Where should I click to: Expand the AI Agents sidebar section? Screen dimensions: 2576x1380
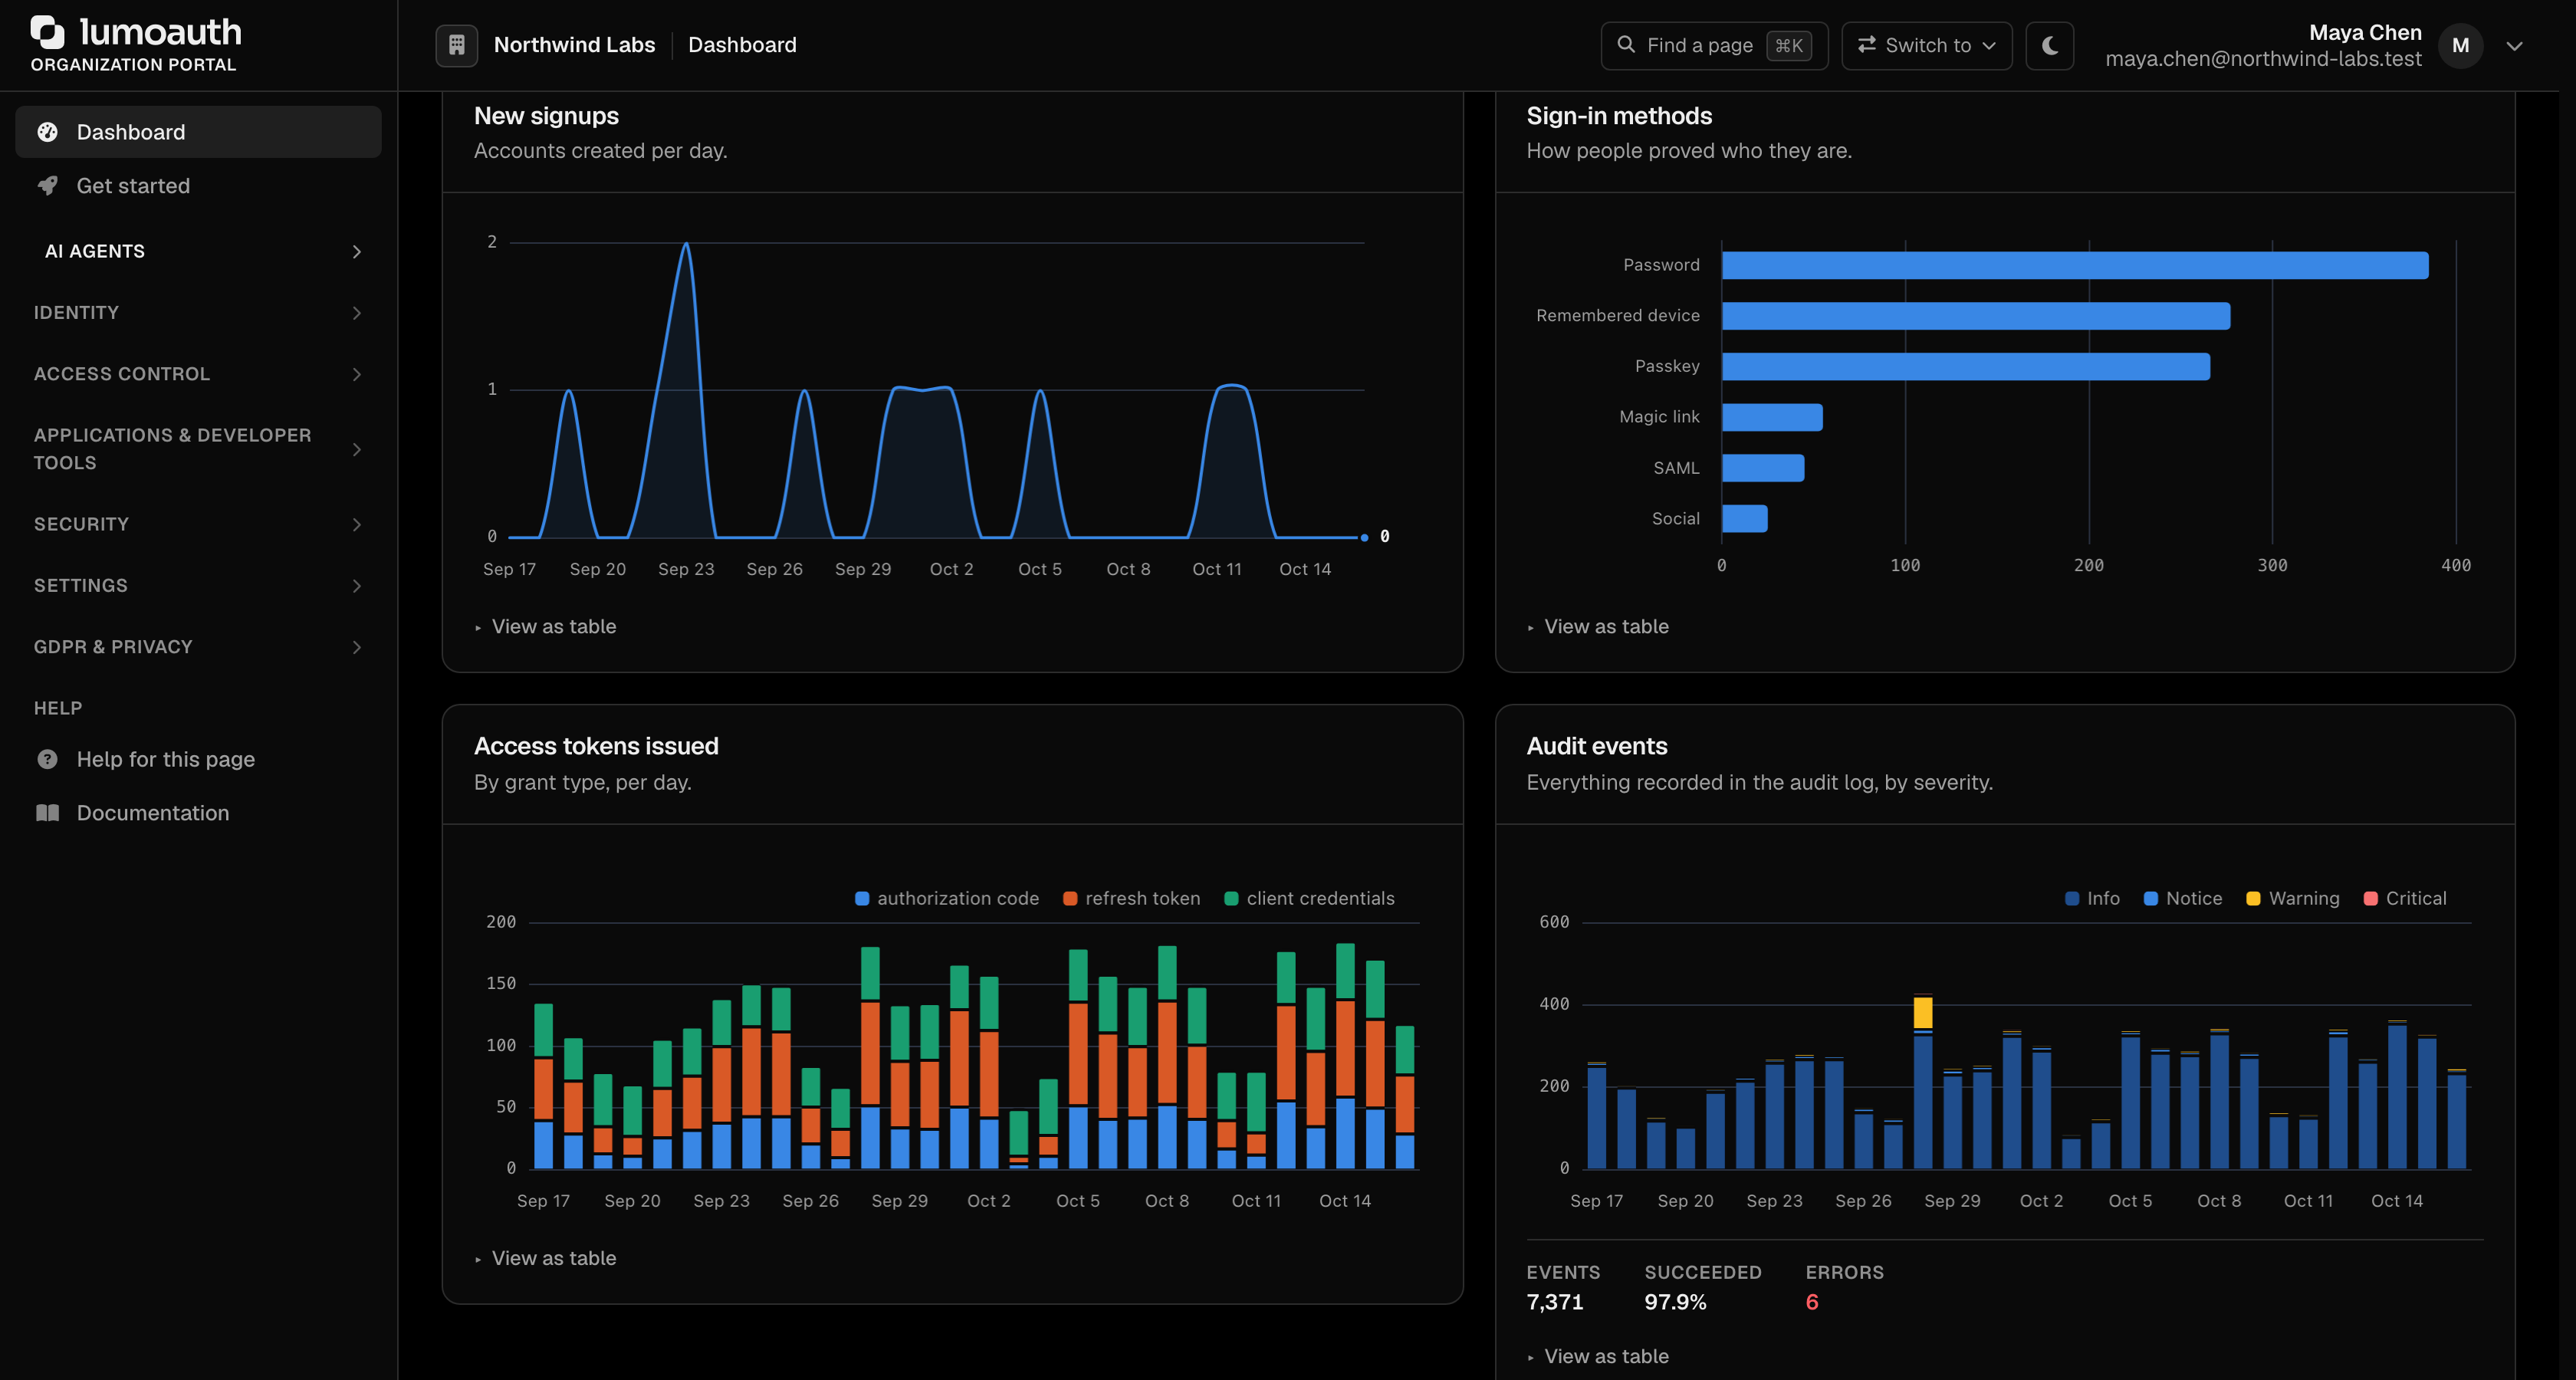198,251
